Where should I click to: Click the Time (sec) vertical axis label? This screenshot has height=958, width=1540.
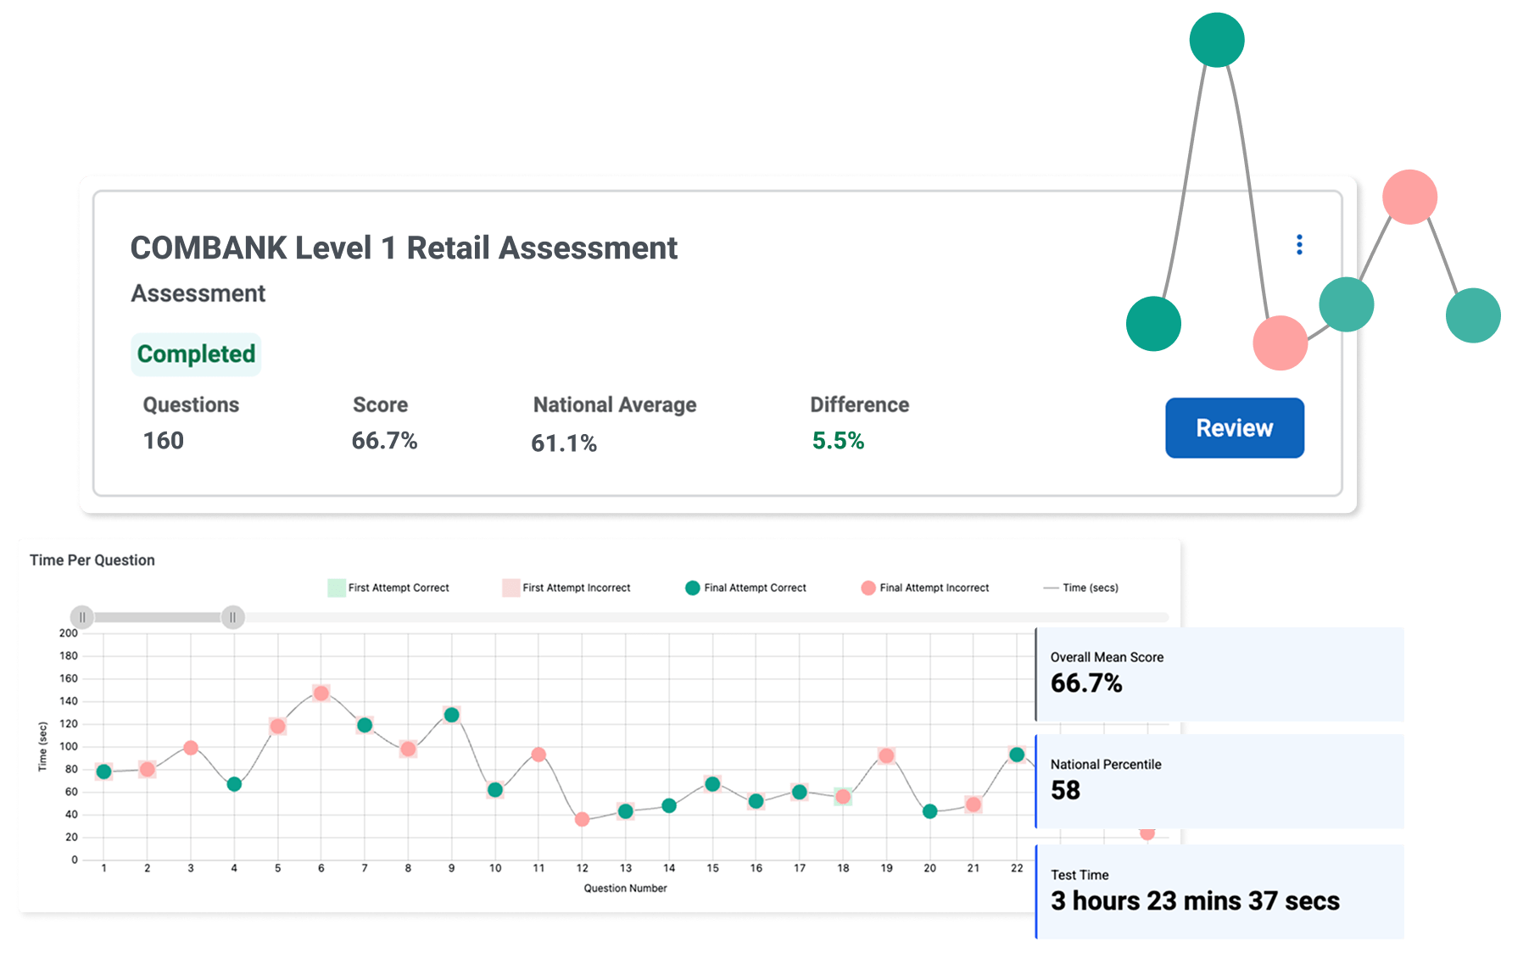click(42, 746)
